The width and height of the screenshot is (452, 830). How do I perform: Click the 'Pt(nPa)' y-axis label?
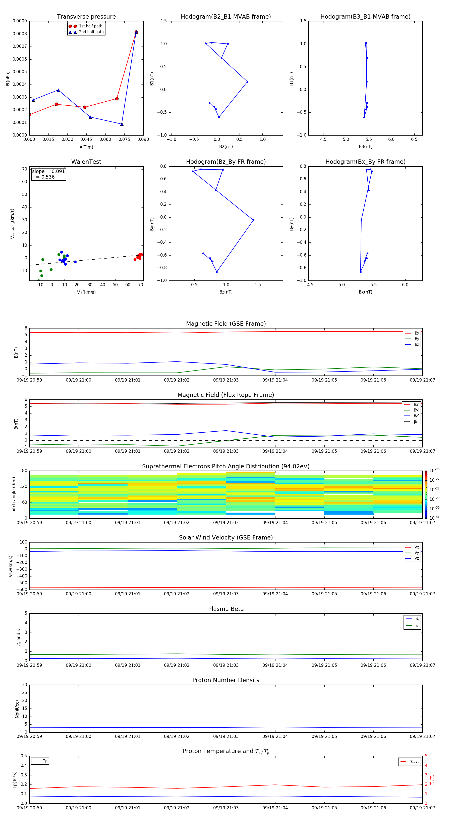8,79
